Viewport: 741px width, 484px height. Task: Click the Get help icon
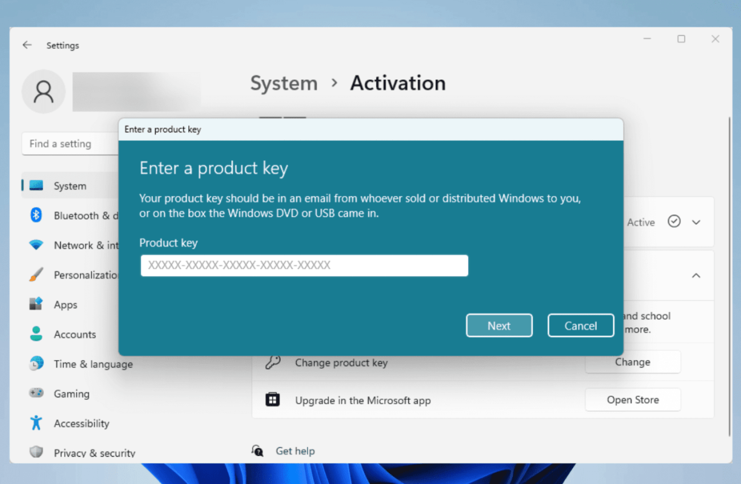pyautogui.click(x=259, y=451)
